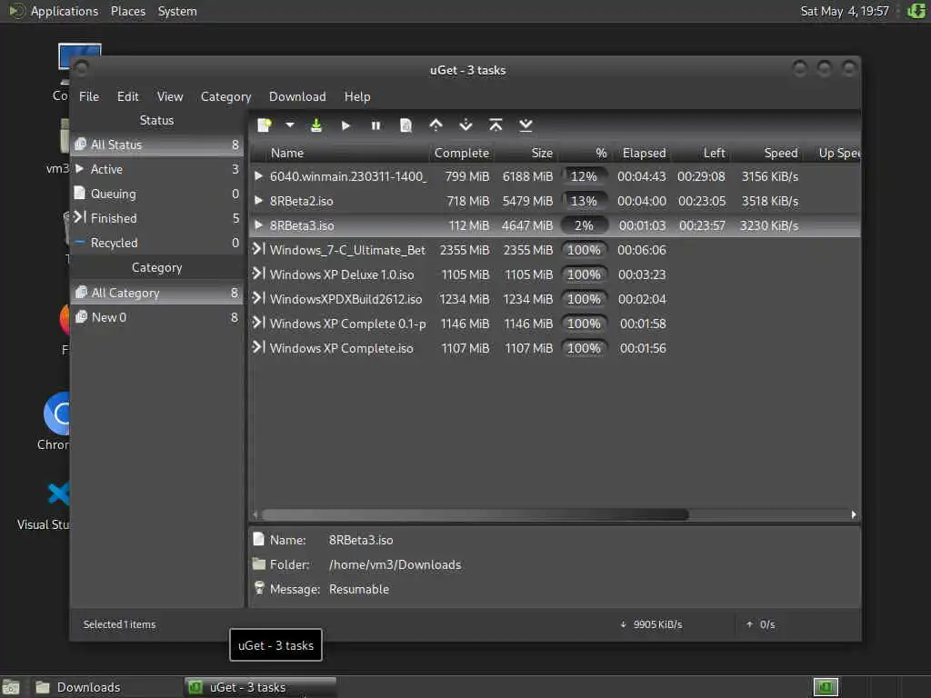Click the green Save/grab clipboard download icon

[316, 125]
